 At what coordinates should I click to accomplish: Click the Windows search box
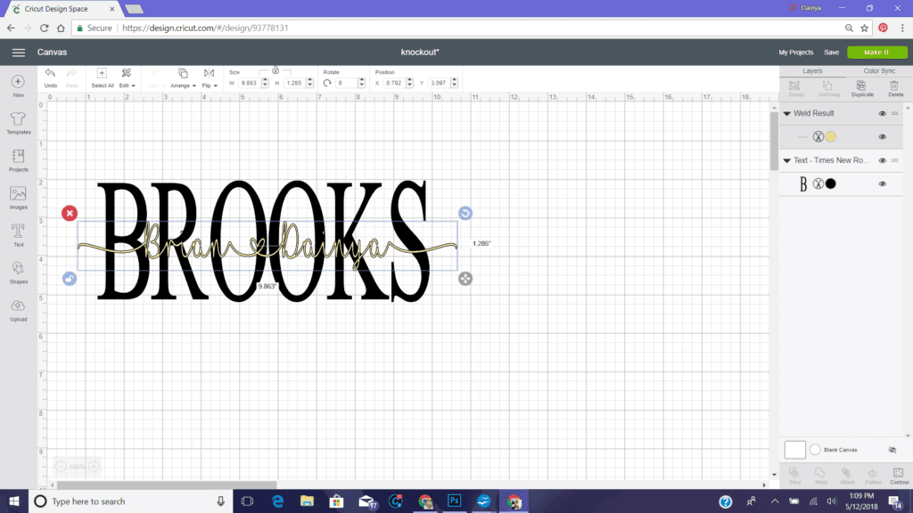pos(130,501)
